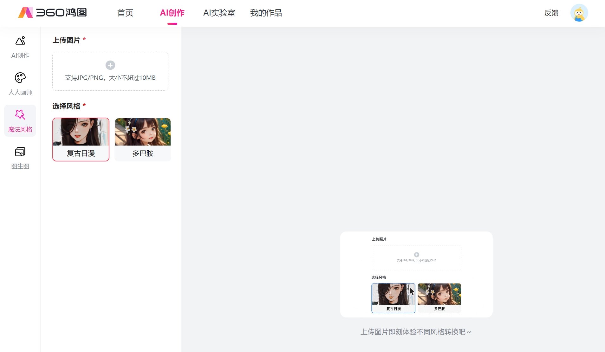Viewport: 605px width, 352px height.
Task: Open the 图生图 image icon in sidebar
Action: pos(20,152)
